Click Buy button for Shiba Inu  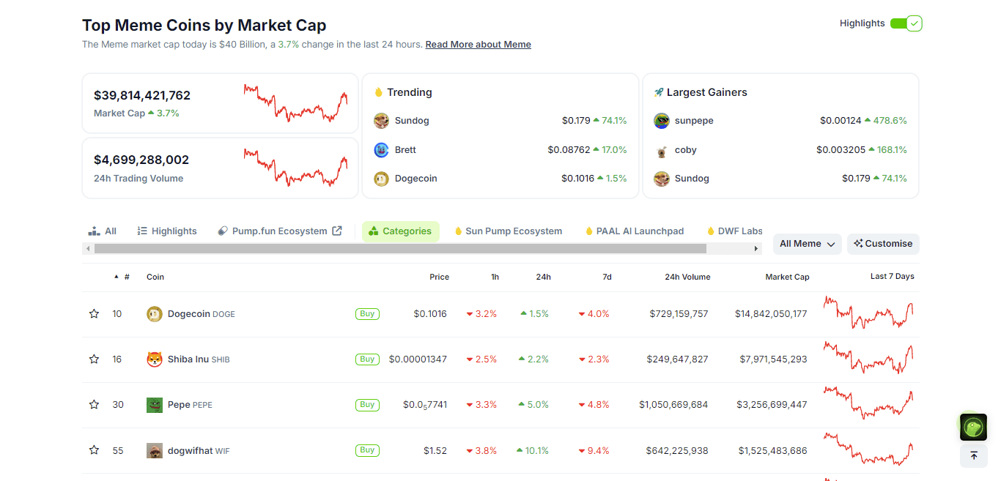(367, 359)
